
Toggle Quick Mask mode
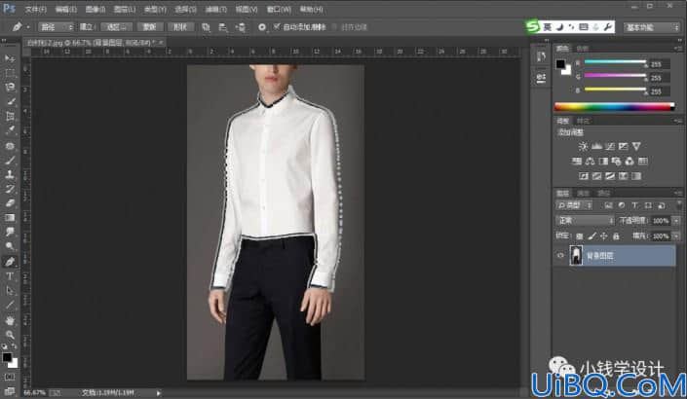(10, 377)
